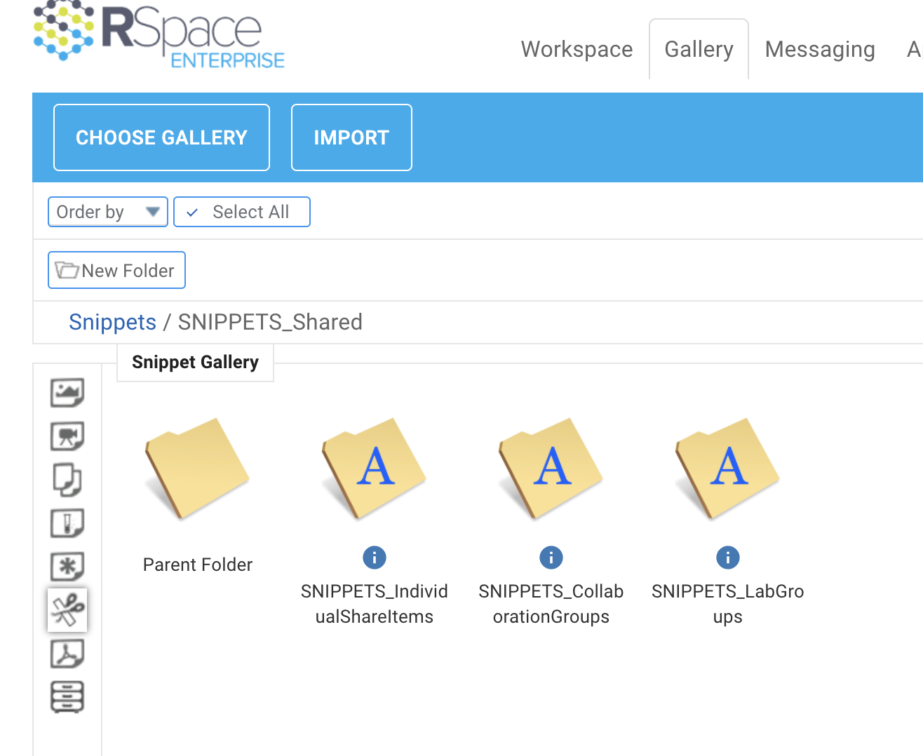
Task: Go to Snippets breadcrumb link
Action: coord(112,322)
